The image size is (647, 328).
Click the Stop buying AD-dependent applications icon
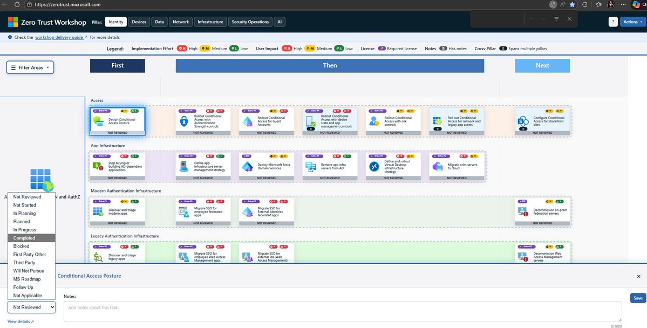click(98, 166)
